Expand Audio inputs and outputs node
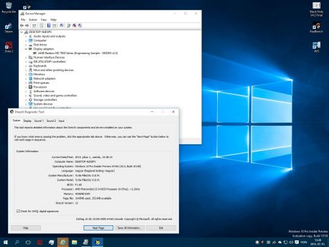The image size is (329, 247). click(26, 36)
